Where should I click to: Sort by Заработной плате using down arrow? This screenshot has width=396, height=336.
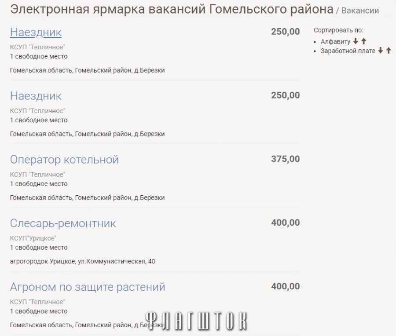[x=381, y=51]
